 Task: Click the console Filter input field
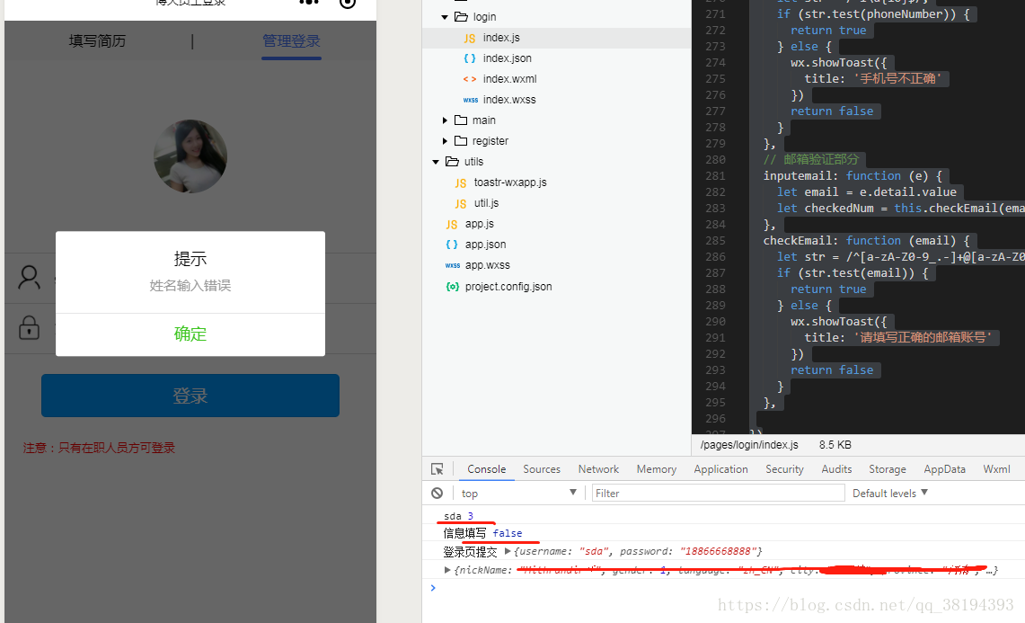tap(719, 493)
